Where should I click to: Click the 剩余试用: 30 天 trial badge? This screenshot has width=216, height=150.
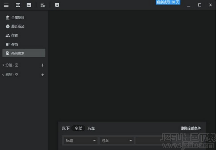point(168,2)
